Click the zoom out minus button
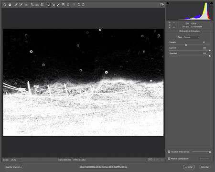Image resolution: width=215 pixels, height=172 pixels. (x=4, y=160)
